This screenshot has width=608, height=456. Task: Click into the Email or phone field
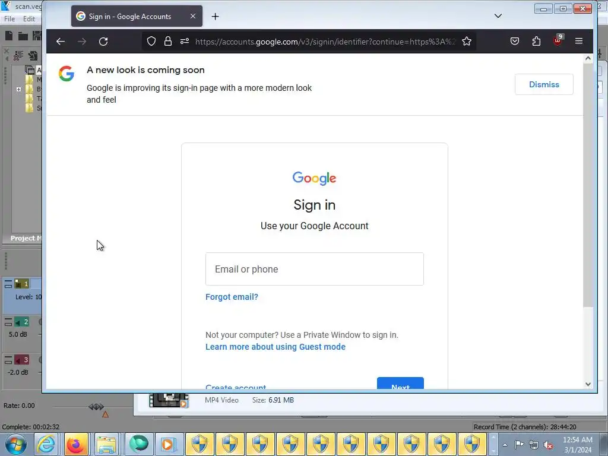[x=315, y=269]
